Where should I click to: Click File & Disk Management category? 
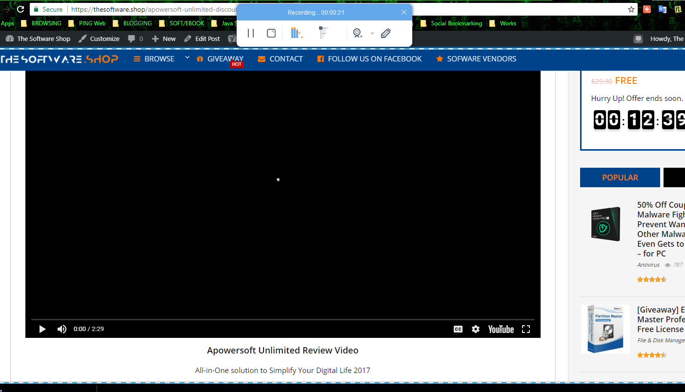(x=661, y=340)
